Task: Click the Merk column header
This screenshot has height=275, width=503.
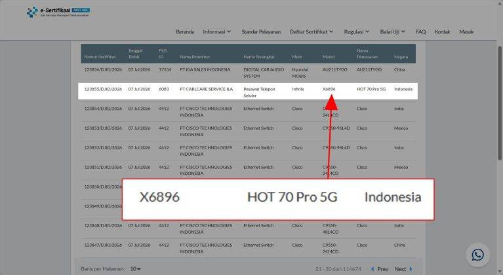Action: (x=297, y=57)
